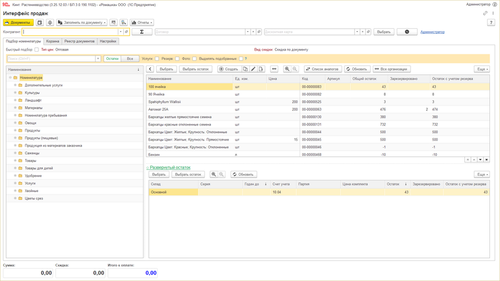Open the Реестр документов tab
The height and width of the screenshot is (281, 500).
point(79,41)
